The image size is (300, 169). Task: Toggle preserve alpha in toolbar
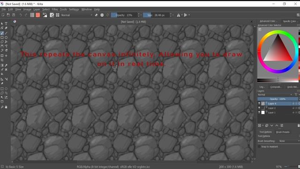point(102,15)
